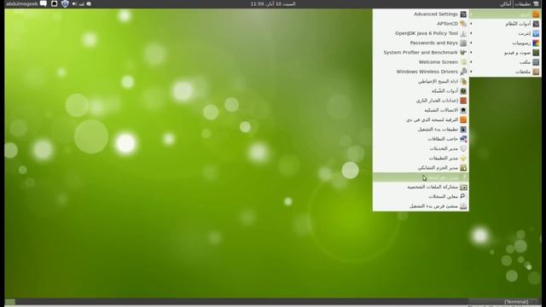Select the highlighted top category in applications menu
546x307 pixels.
pos(505,14)
